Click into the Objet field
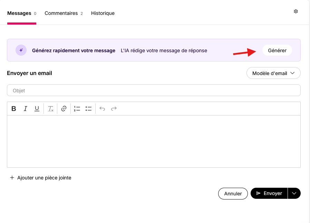The height and width of the screenshot is (223, 310). coord(154,91)
